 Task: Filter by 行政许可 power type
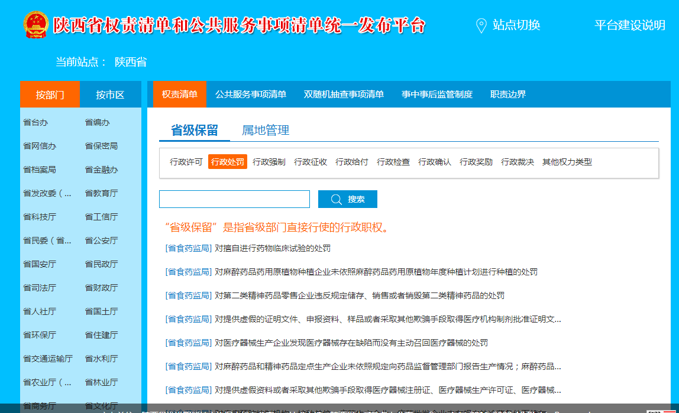click(186, 162)
